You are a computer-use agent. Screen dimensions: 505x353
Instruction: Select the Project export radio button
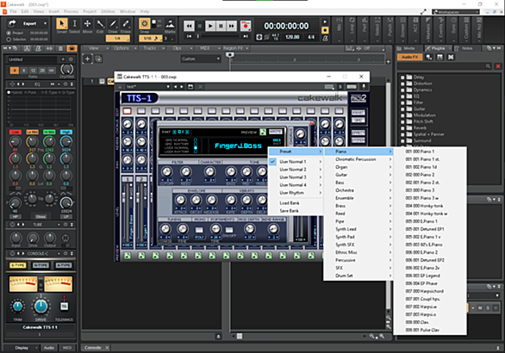9,33
